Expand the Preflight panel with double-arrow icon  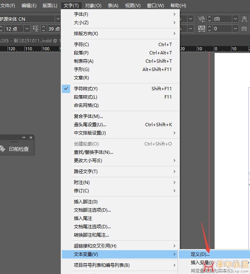pos(24,138)
